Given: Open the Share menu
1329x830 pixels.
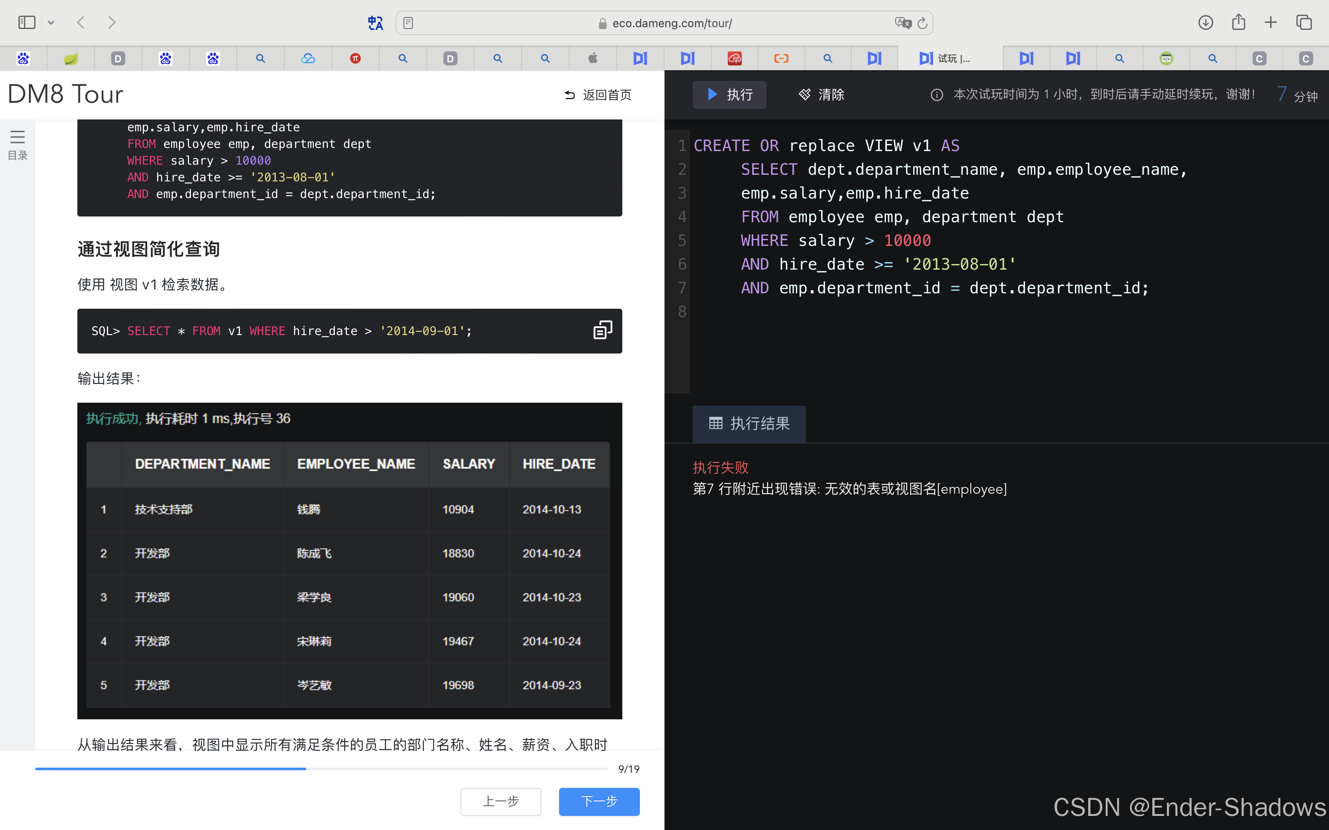Looking at the screenshot, I should (1238, 22).
